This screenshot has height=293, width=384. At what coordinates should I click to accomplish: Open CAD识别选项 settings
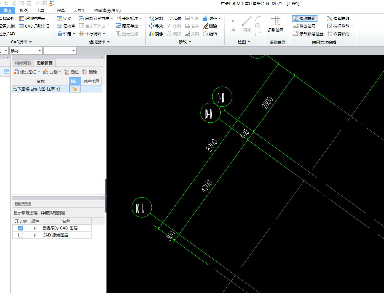point(34,26)
